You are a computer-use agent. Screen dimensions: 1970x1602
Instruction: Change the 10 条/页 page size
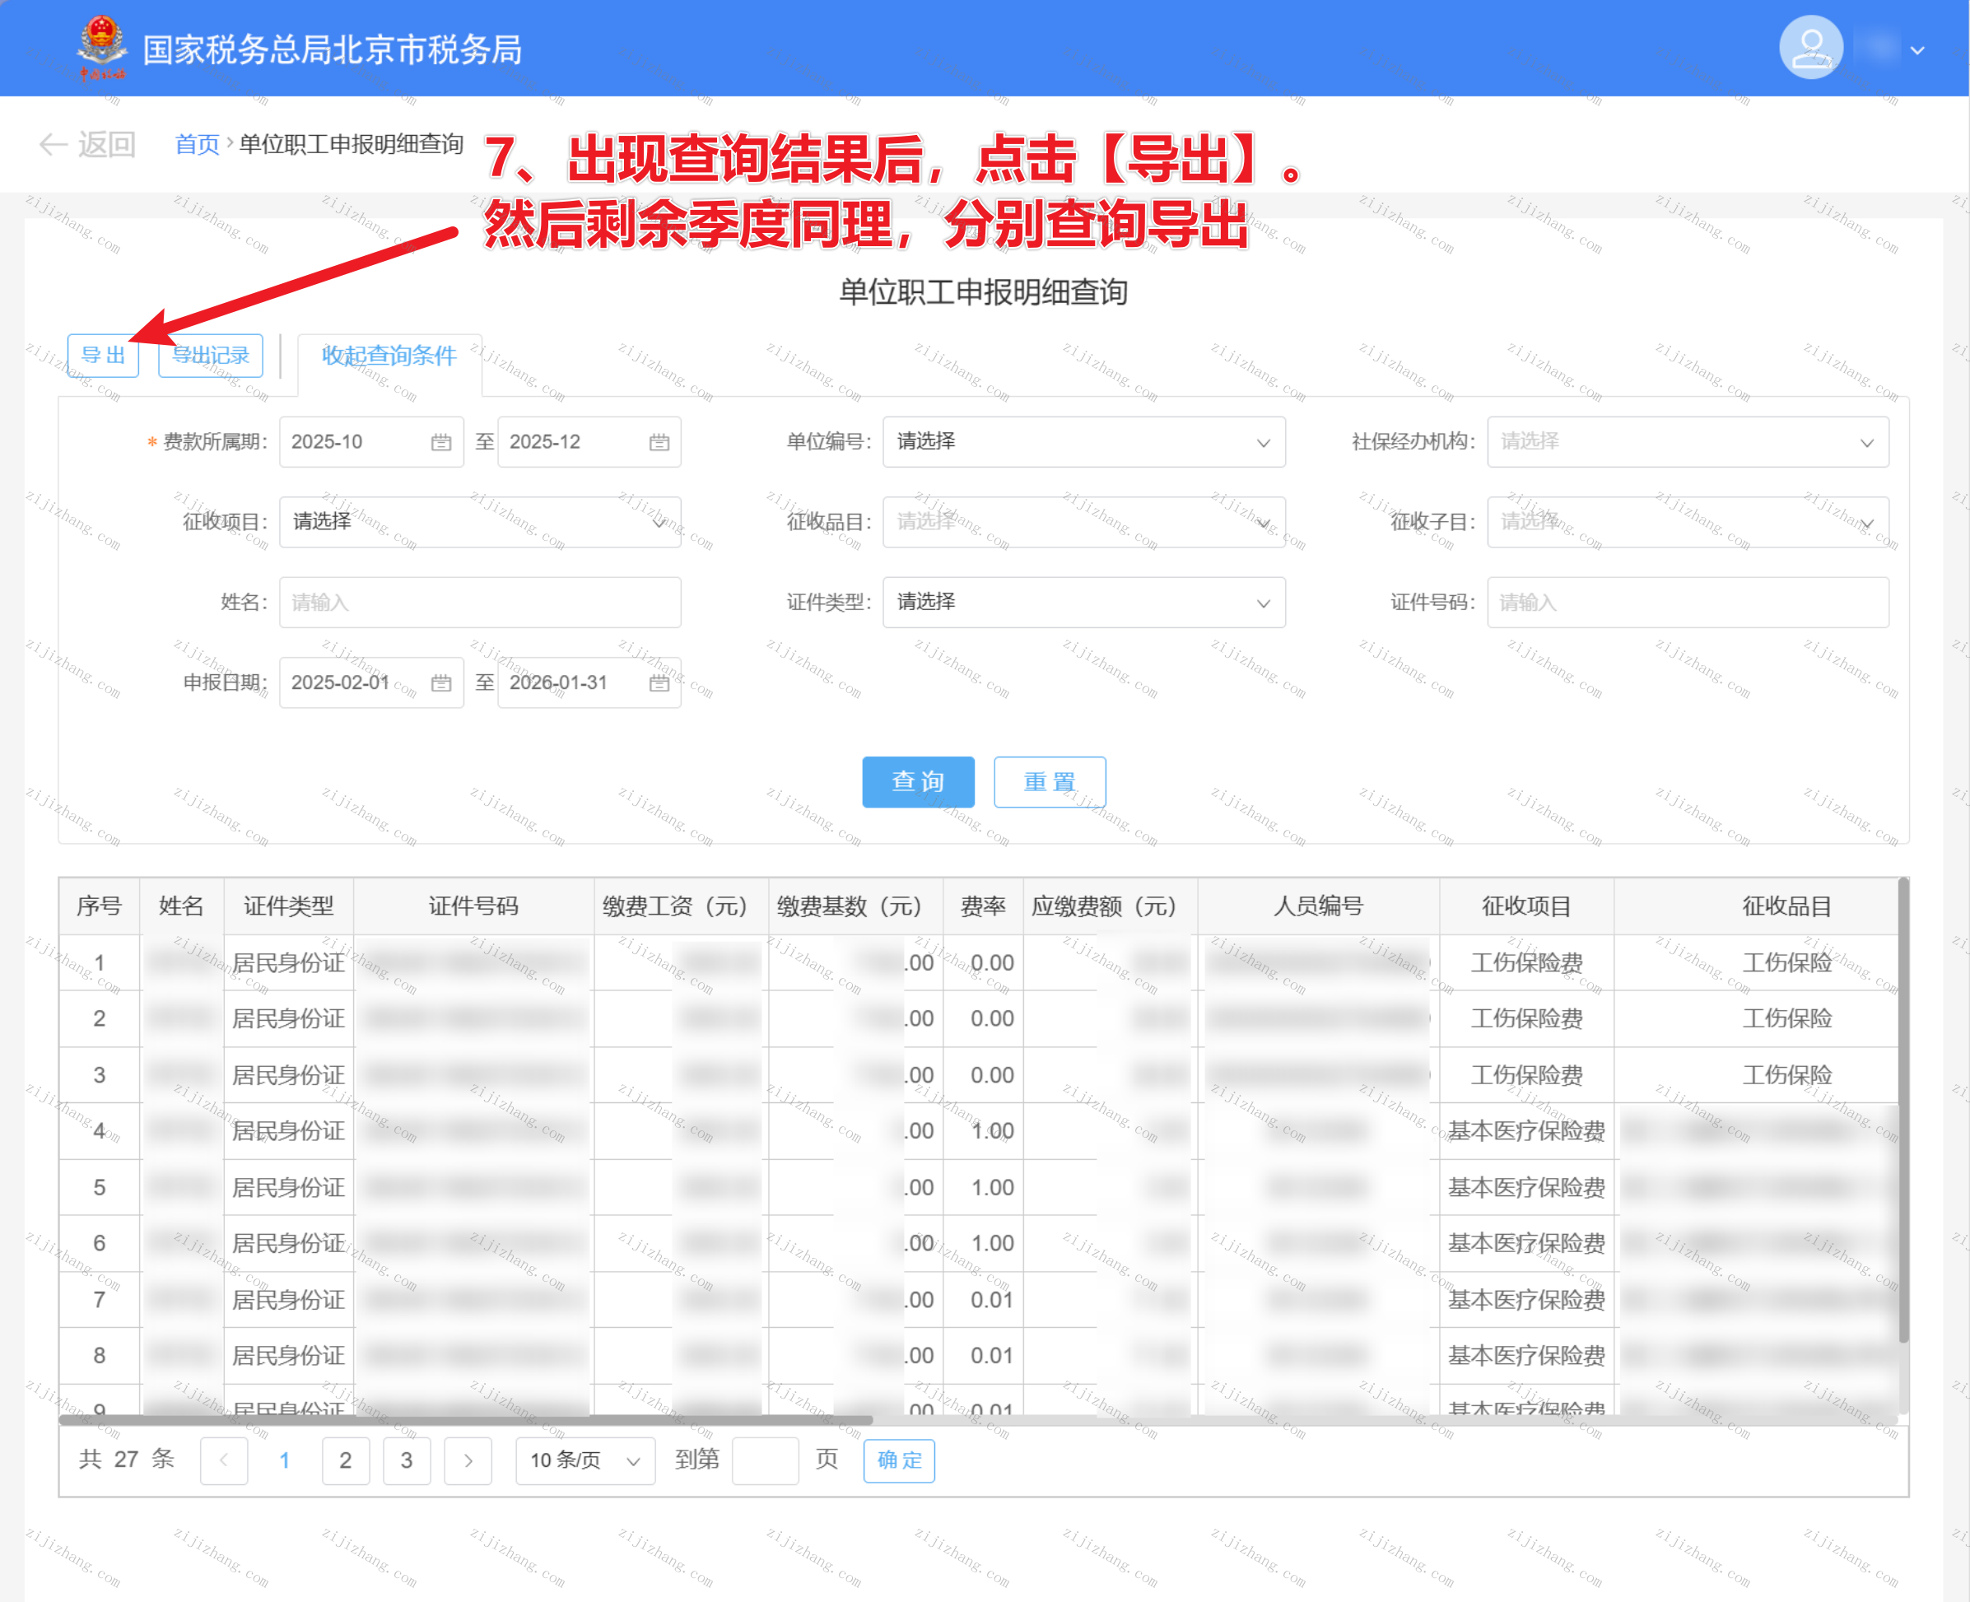coord(584,1460)
